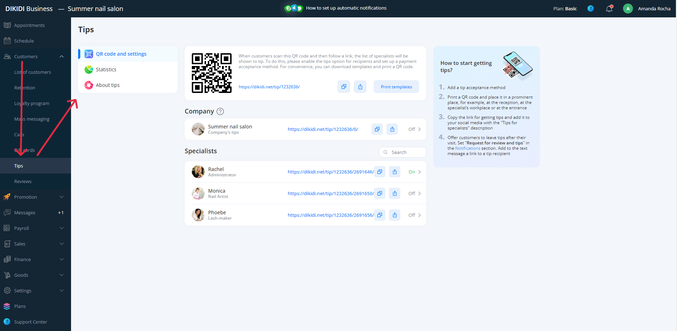Open the notifications bell
The width and height of the screenshot is (677, 331).
coord(609,9)
